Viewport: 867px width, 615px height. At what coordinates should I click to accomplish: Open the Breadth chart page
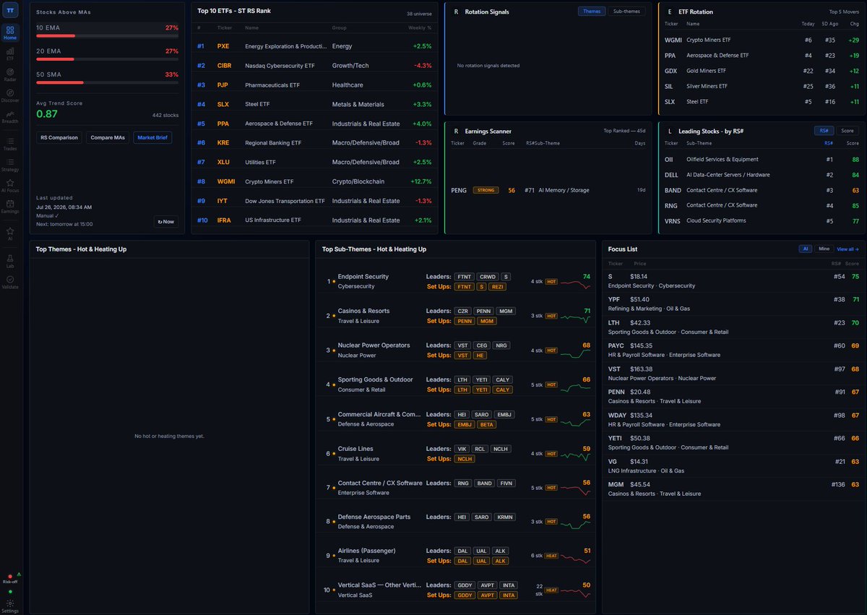10,116
